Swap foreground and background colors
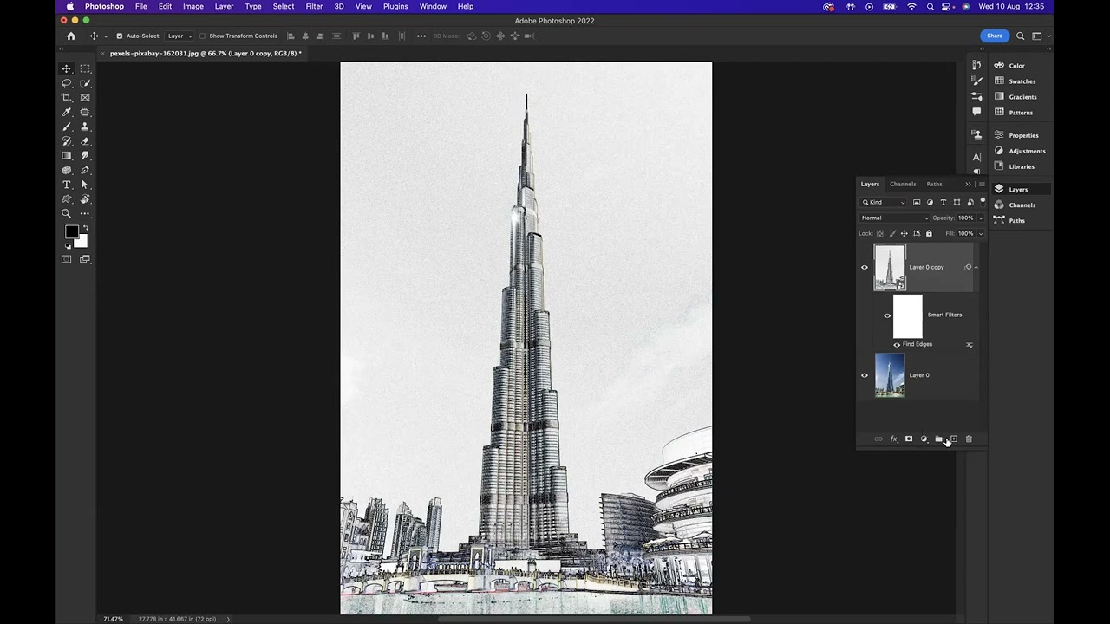This screenshot has height=624, width=1110. pos(85,228)
